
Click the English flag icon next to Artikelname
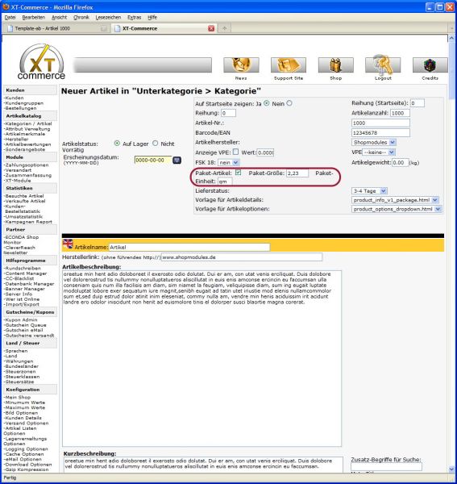point(68,244)
